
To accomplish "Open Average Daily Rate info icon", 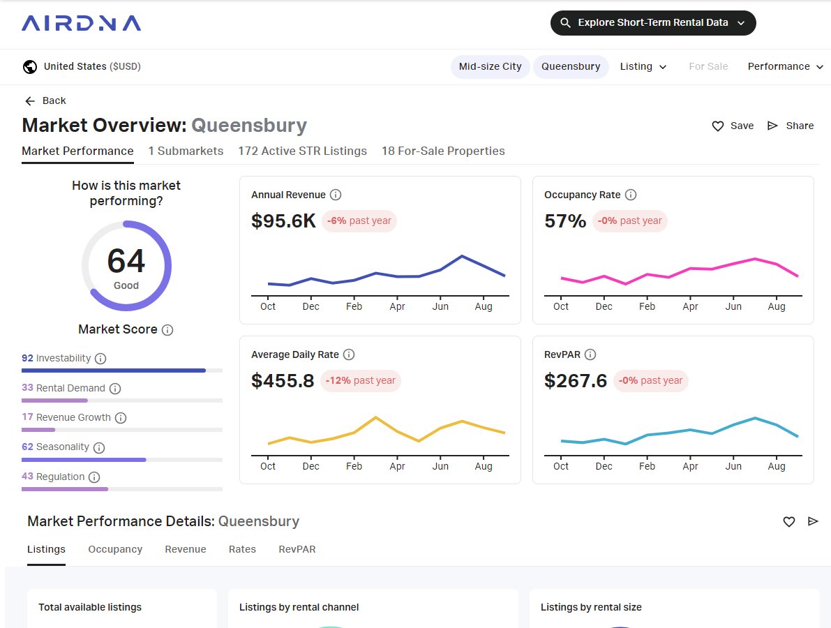I will [349, 354].
